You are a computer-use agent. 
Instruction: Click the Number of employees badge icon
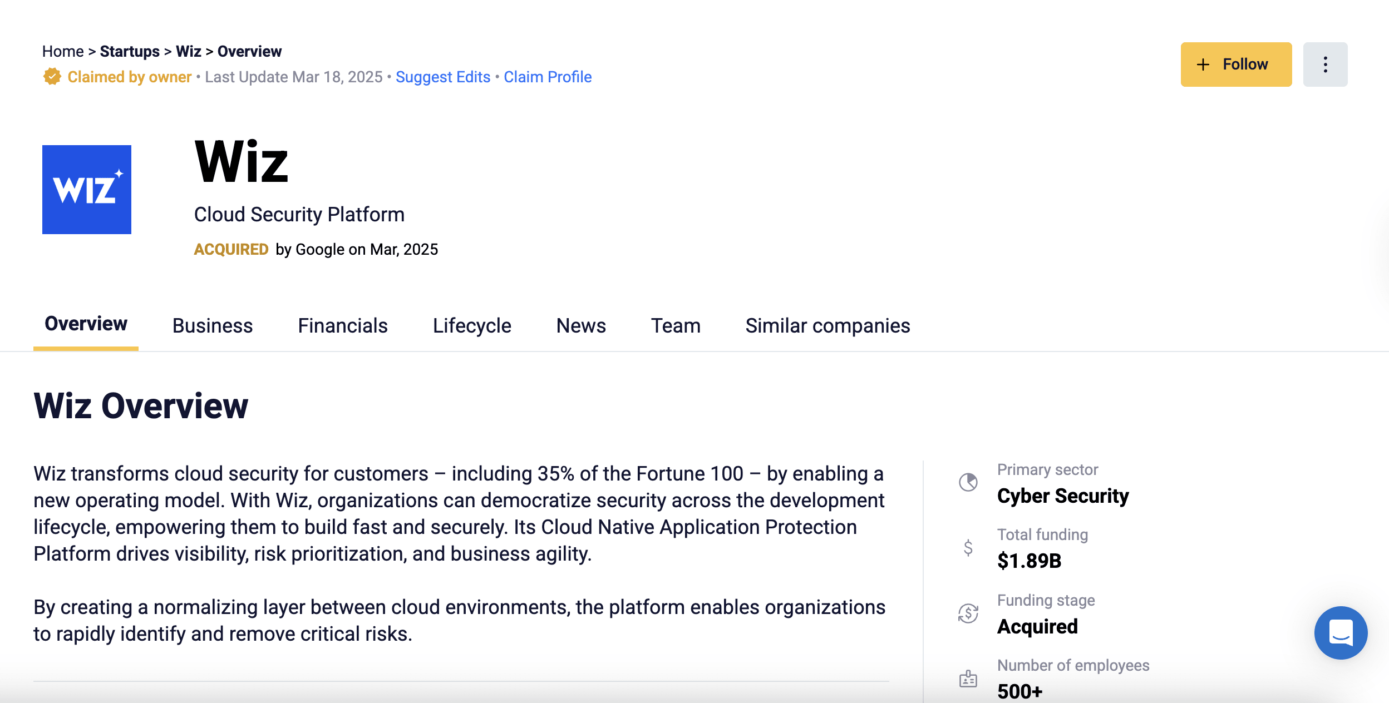click(968, 679)
